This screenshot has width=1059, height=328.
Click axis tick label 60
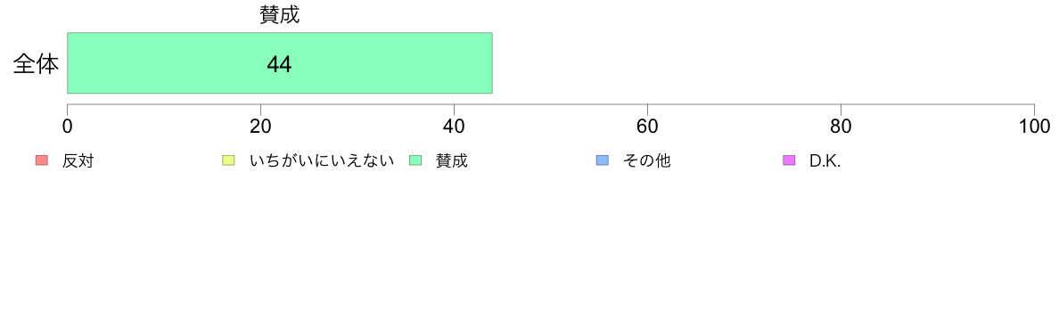tap(648, 127)
